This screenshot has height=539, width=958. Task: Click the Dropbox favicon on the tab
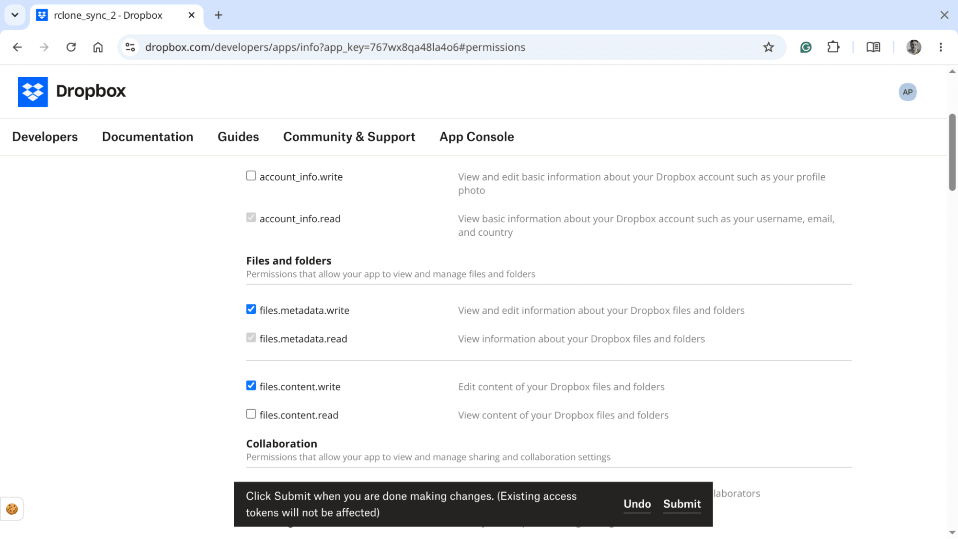pos(42,15)
